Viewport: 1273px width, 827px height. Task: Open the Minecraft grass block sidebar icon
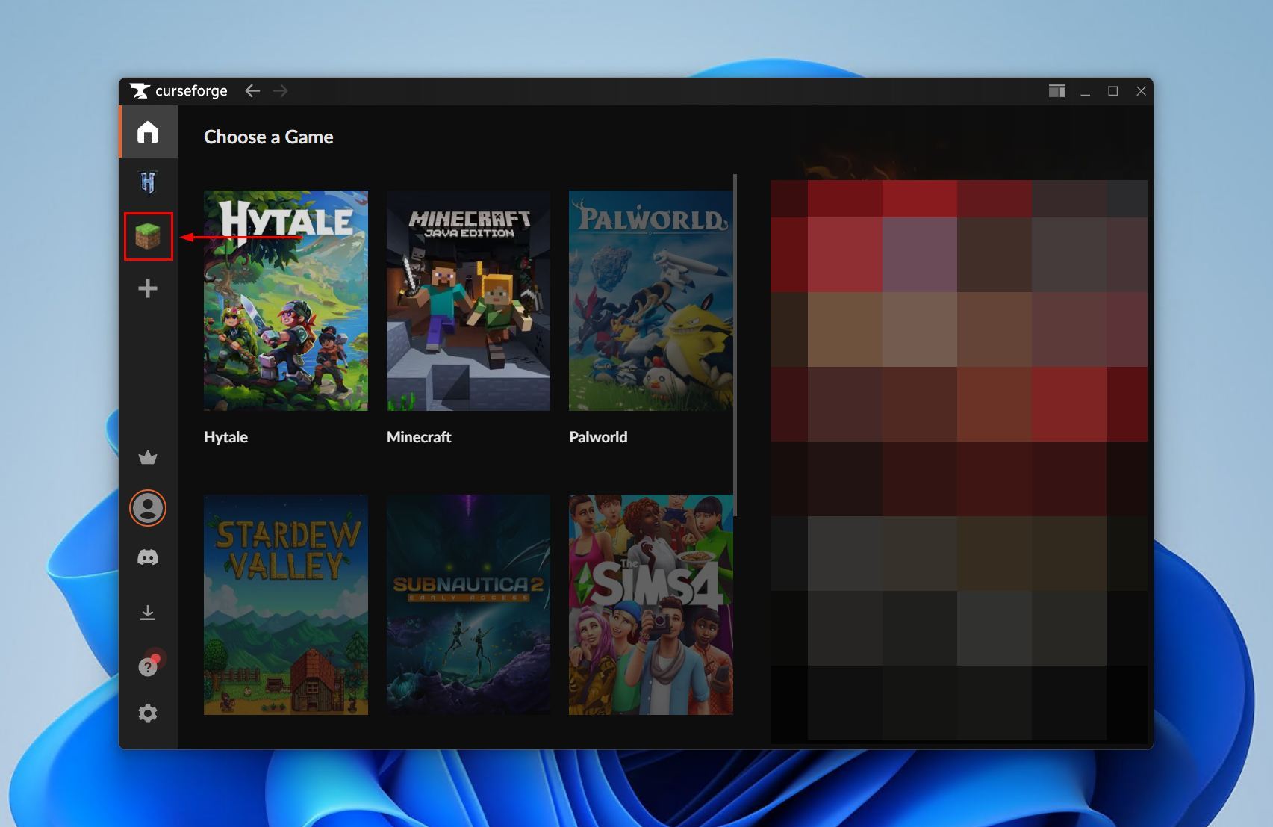(x=148, y=236)
